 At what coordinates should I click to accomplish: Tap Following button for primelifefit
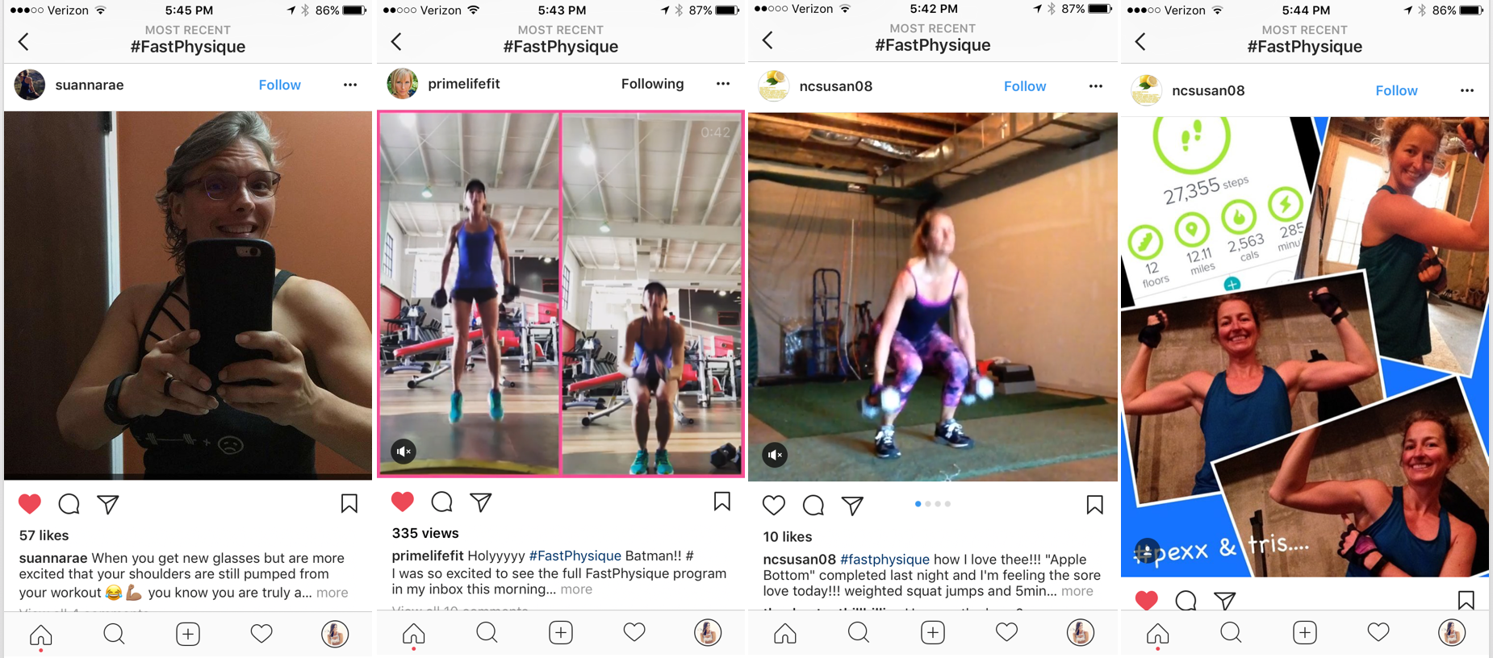(653, 83)
